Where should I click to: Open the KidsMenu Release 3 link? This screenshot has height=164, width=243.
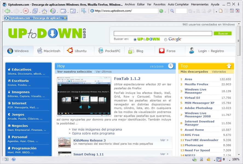[89, 140]
